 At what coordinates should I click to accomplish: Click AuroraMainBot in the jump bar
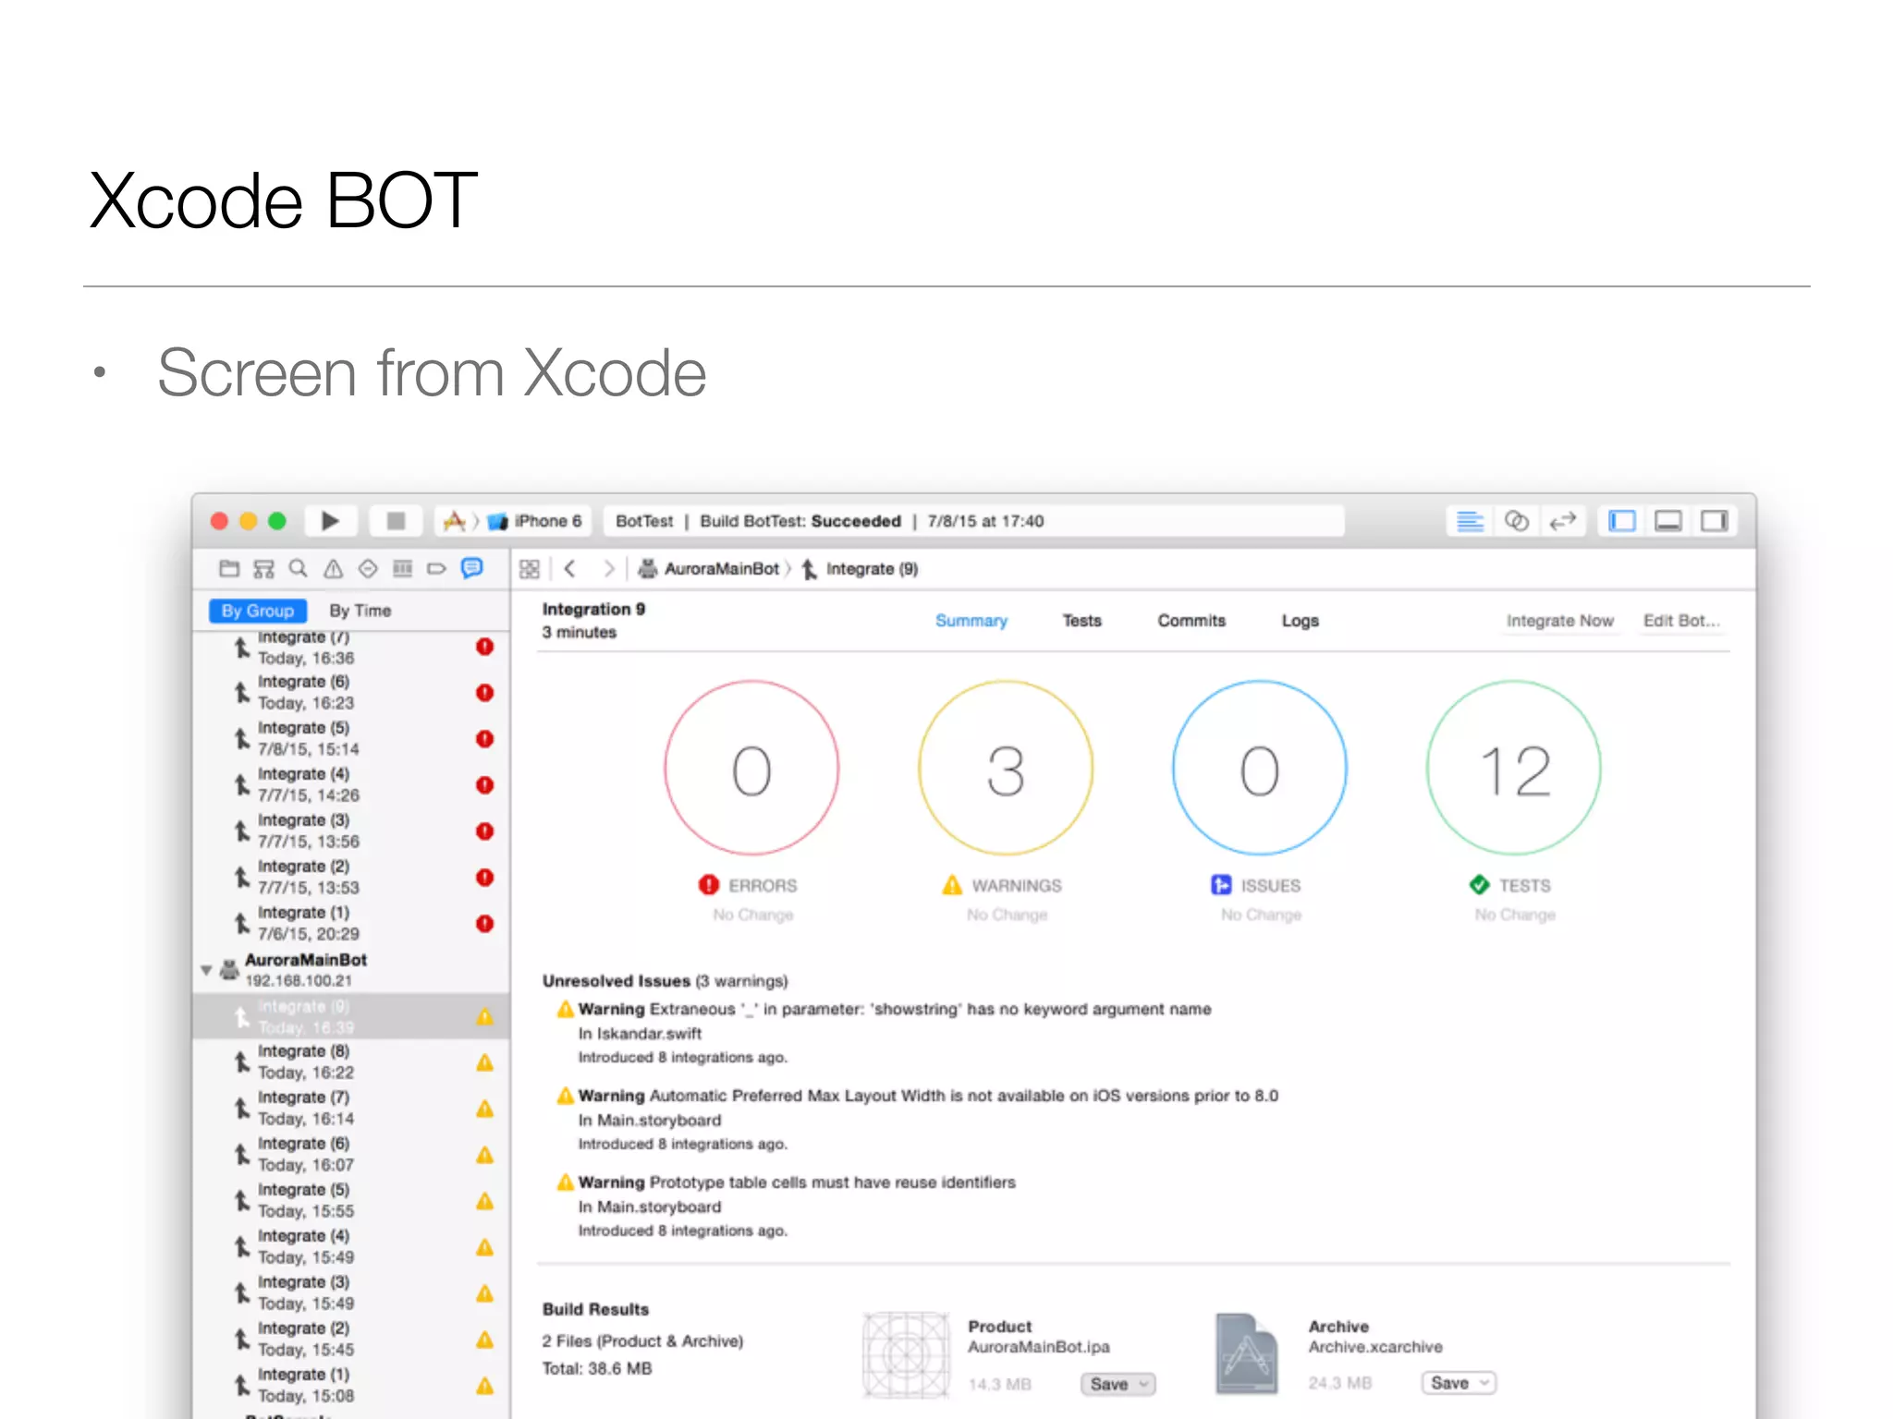click(x=710, y=569)
